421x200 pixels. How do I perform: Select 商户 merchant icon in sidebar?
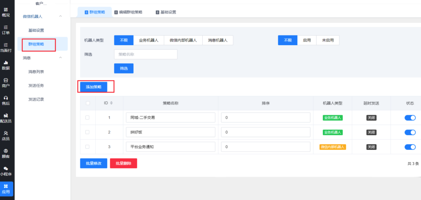(x=6, y=83)
